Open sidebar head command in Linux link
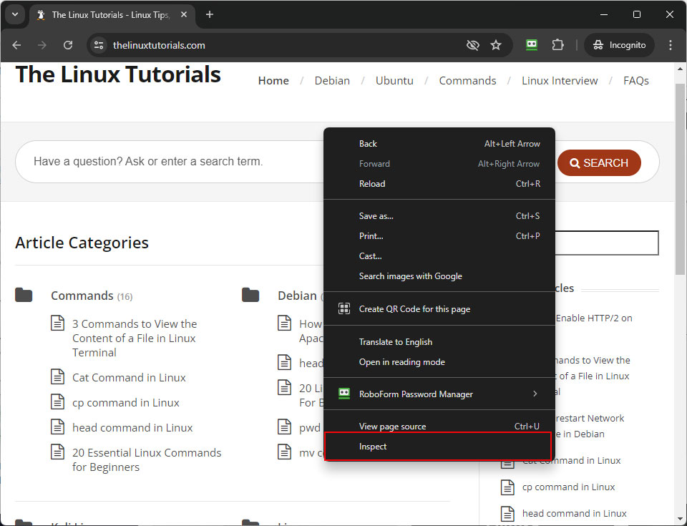 [575, 513]
